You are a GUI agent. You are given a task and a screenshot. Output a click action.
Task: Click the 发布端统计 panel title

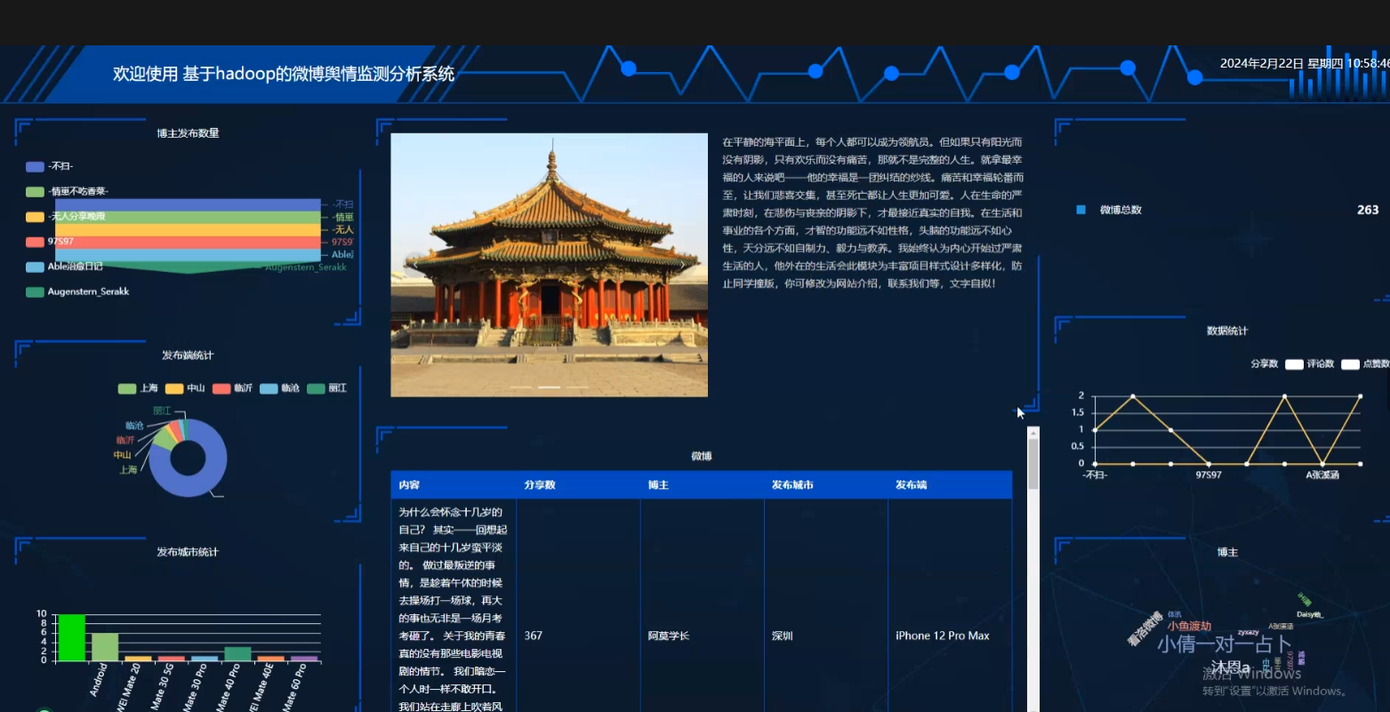coord(188,356)
